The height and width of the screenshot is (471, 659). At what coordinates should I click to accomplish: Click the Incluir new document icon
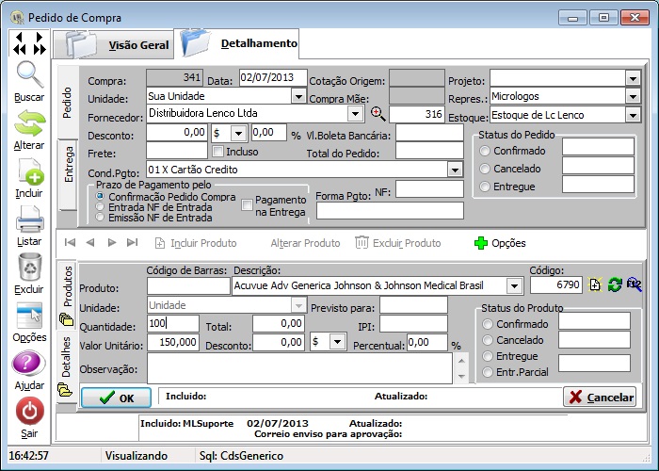point(29,172)
